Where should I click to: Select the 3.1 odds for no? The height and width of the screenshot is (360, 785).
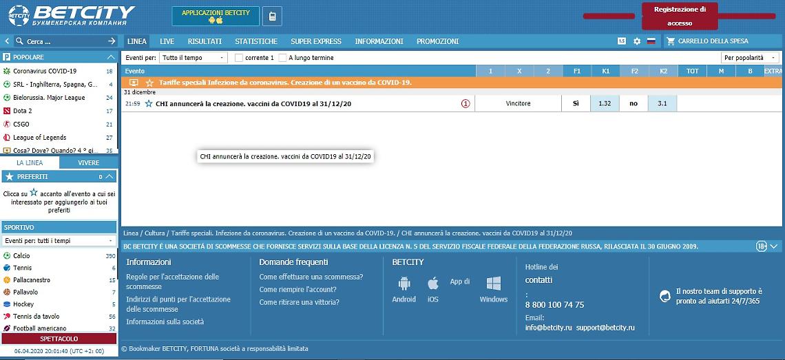coord(662,104)
